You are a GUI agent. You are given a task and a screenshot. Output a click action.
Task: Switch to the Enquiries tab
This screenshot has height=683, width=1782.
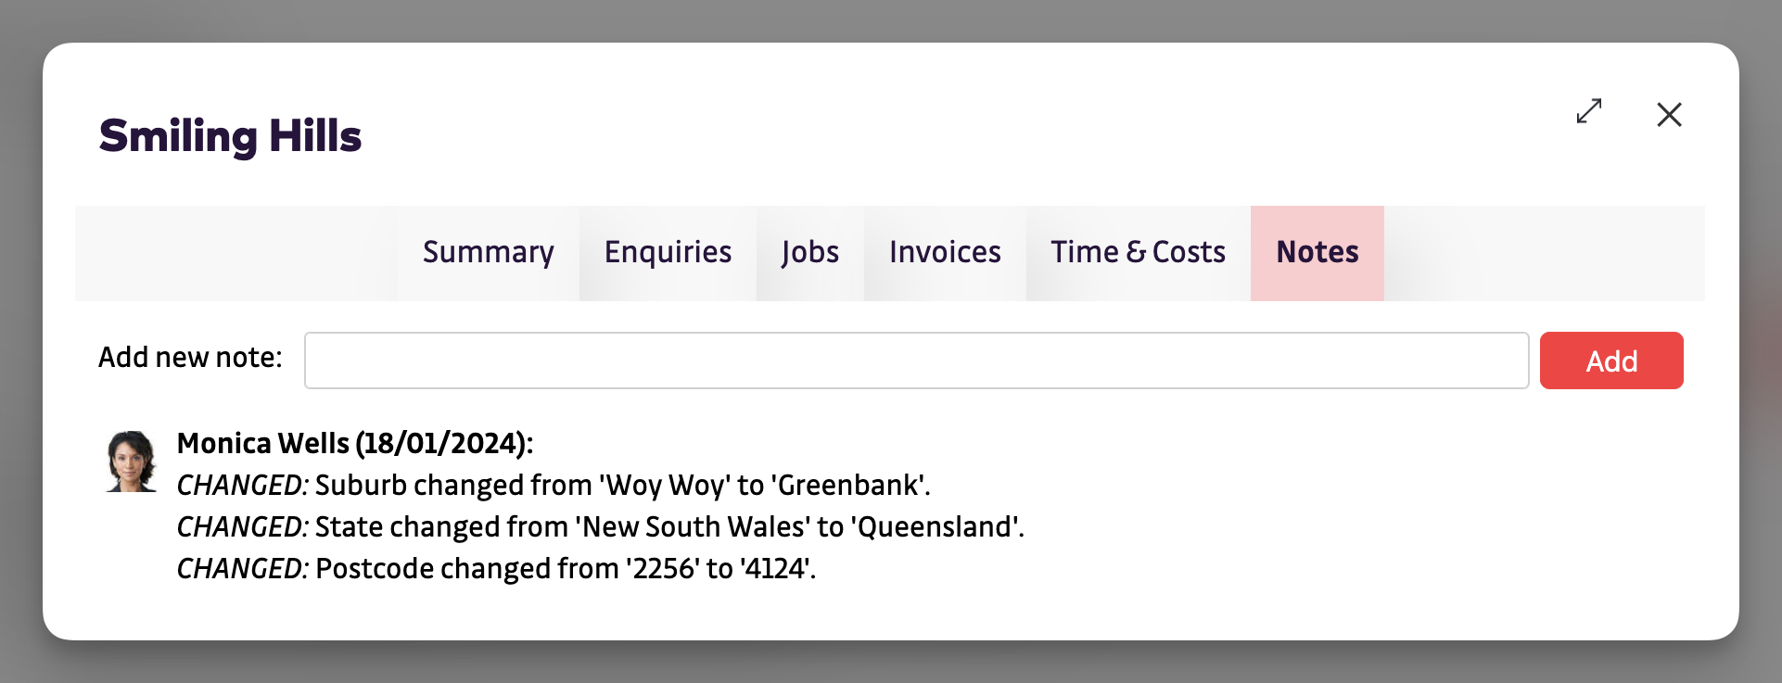(668, 252)
